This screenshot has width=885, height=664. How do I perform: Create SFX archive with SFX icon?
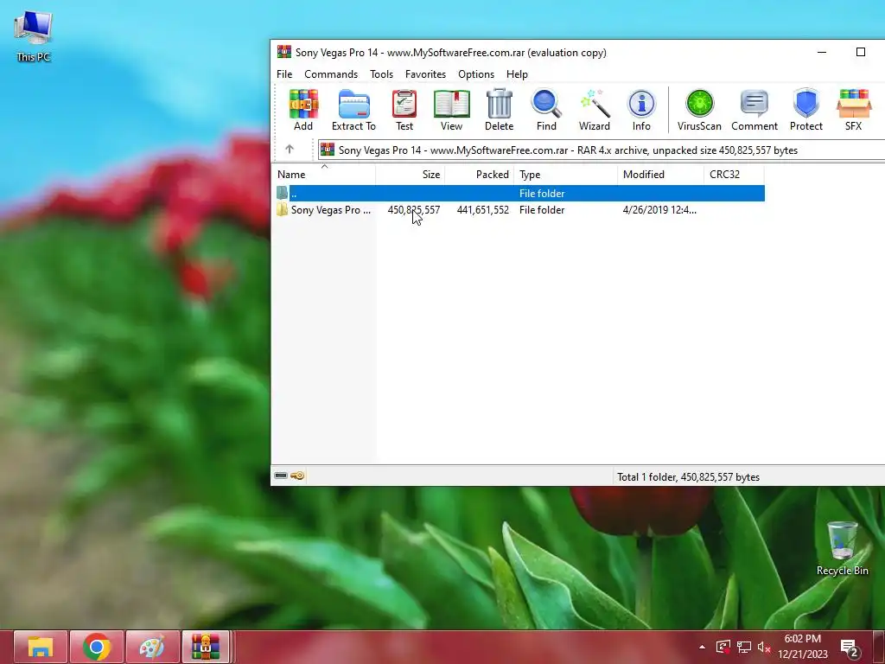point(853,110)
